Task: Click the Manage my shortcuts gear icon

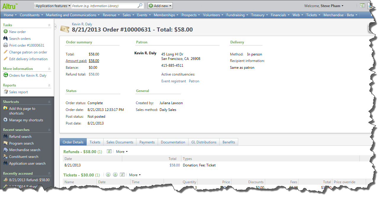Action: [x=5, y=120]
